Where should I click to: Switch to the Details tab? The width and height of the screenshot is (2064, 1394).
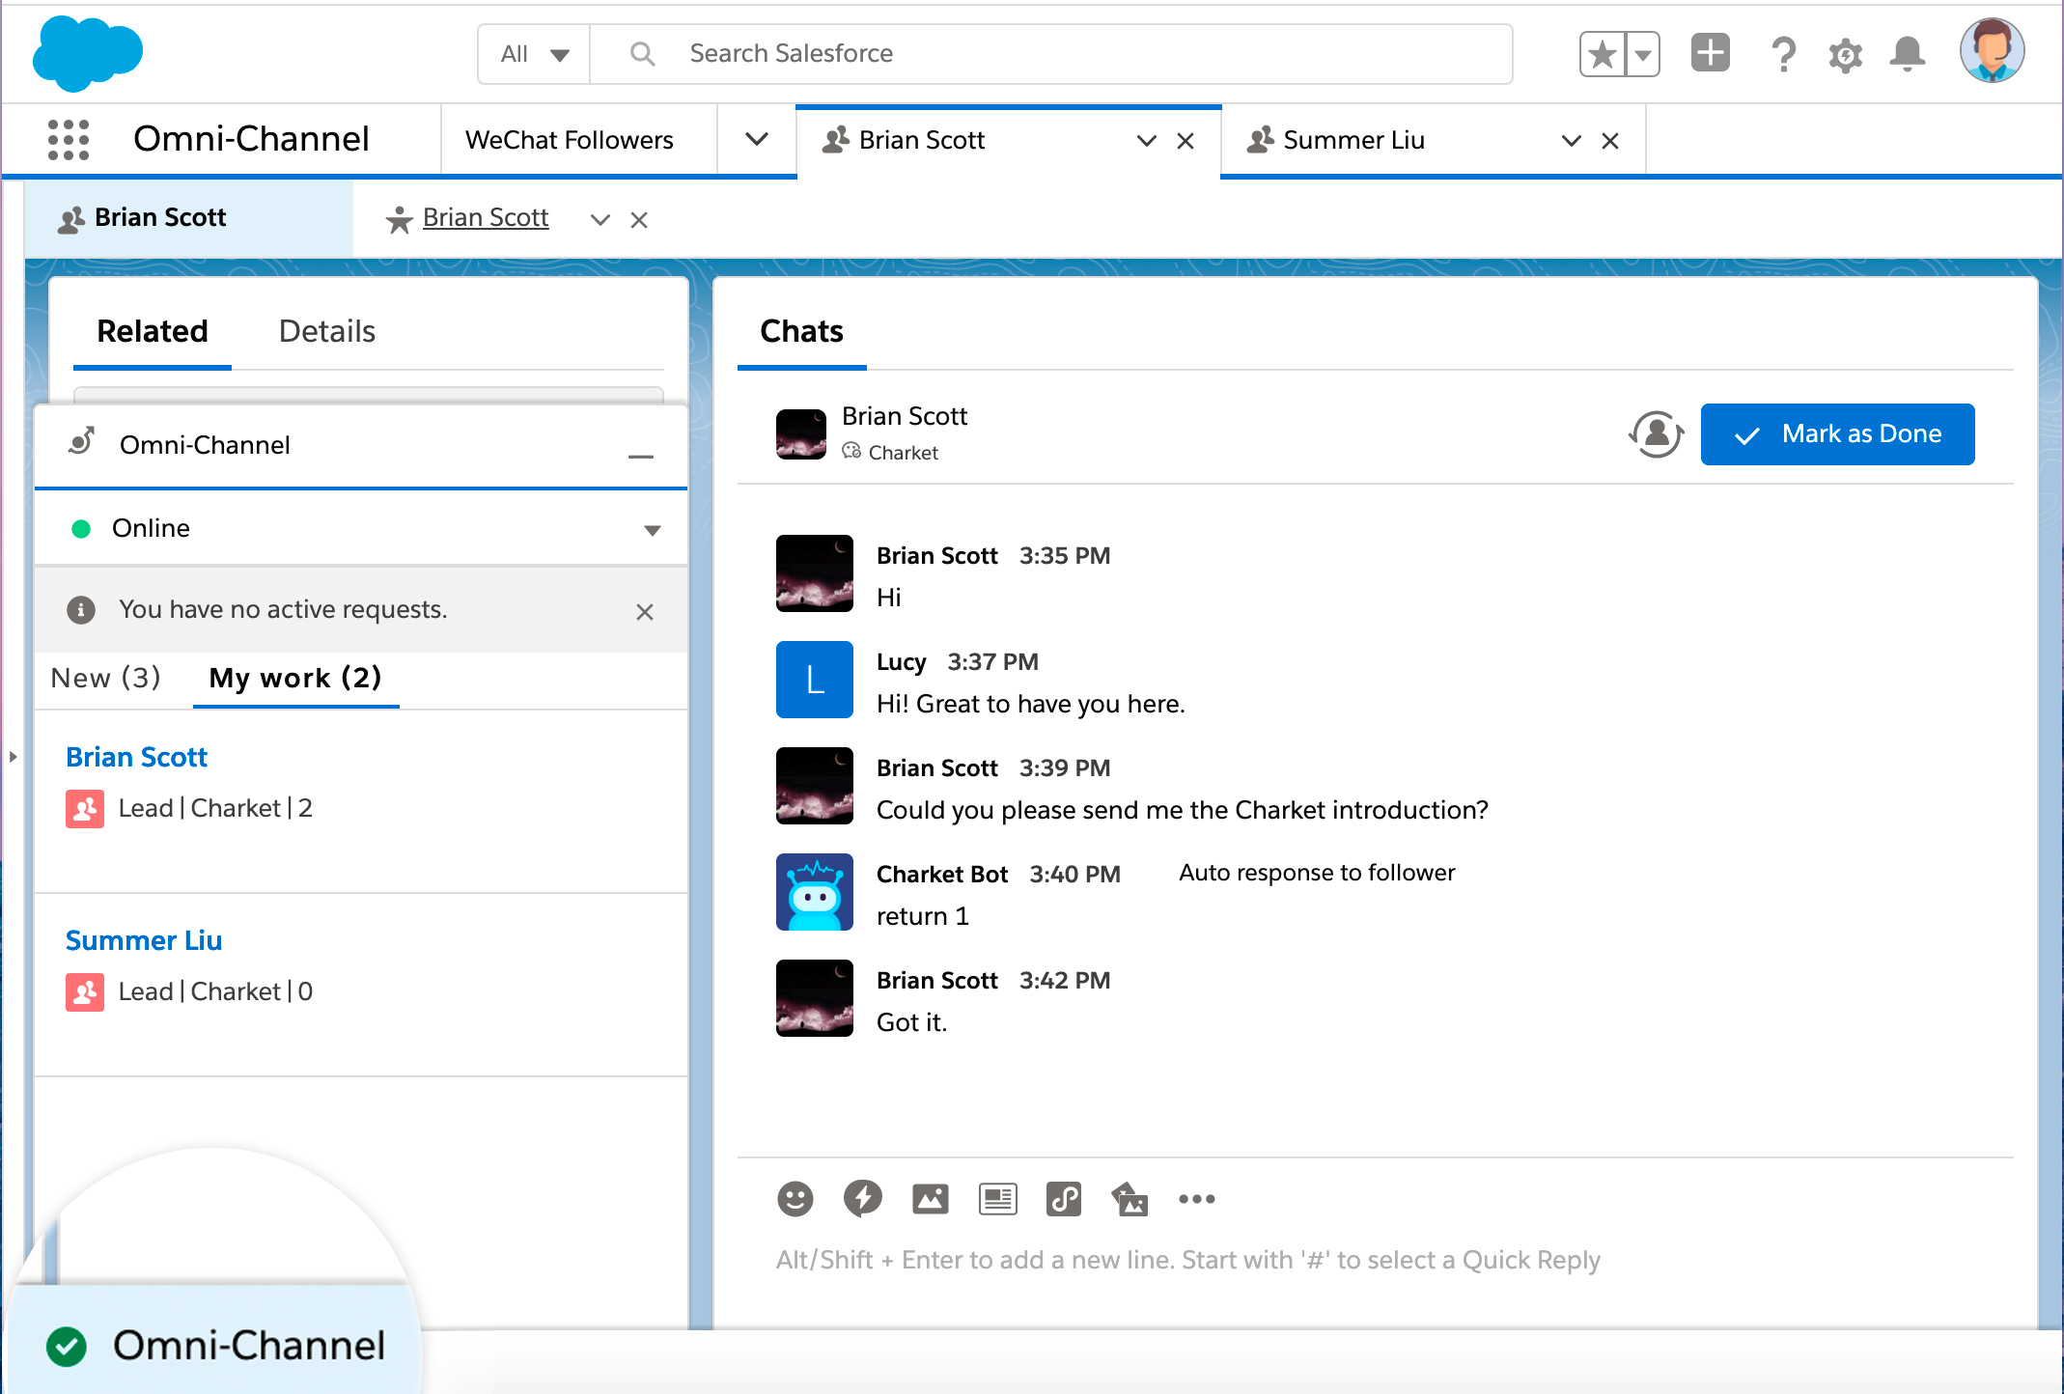pyautogui.click(x=326, y=331)
